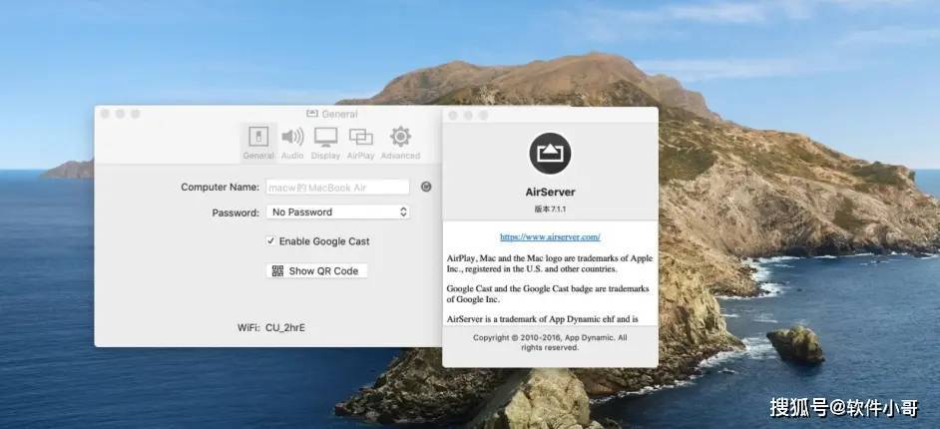Click the reset icon beside Computer Name
940x429 pixels.
(x=426, y=187)
